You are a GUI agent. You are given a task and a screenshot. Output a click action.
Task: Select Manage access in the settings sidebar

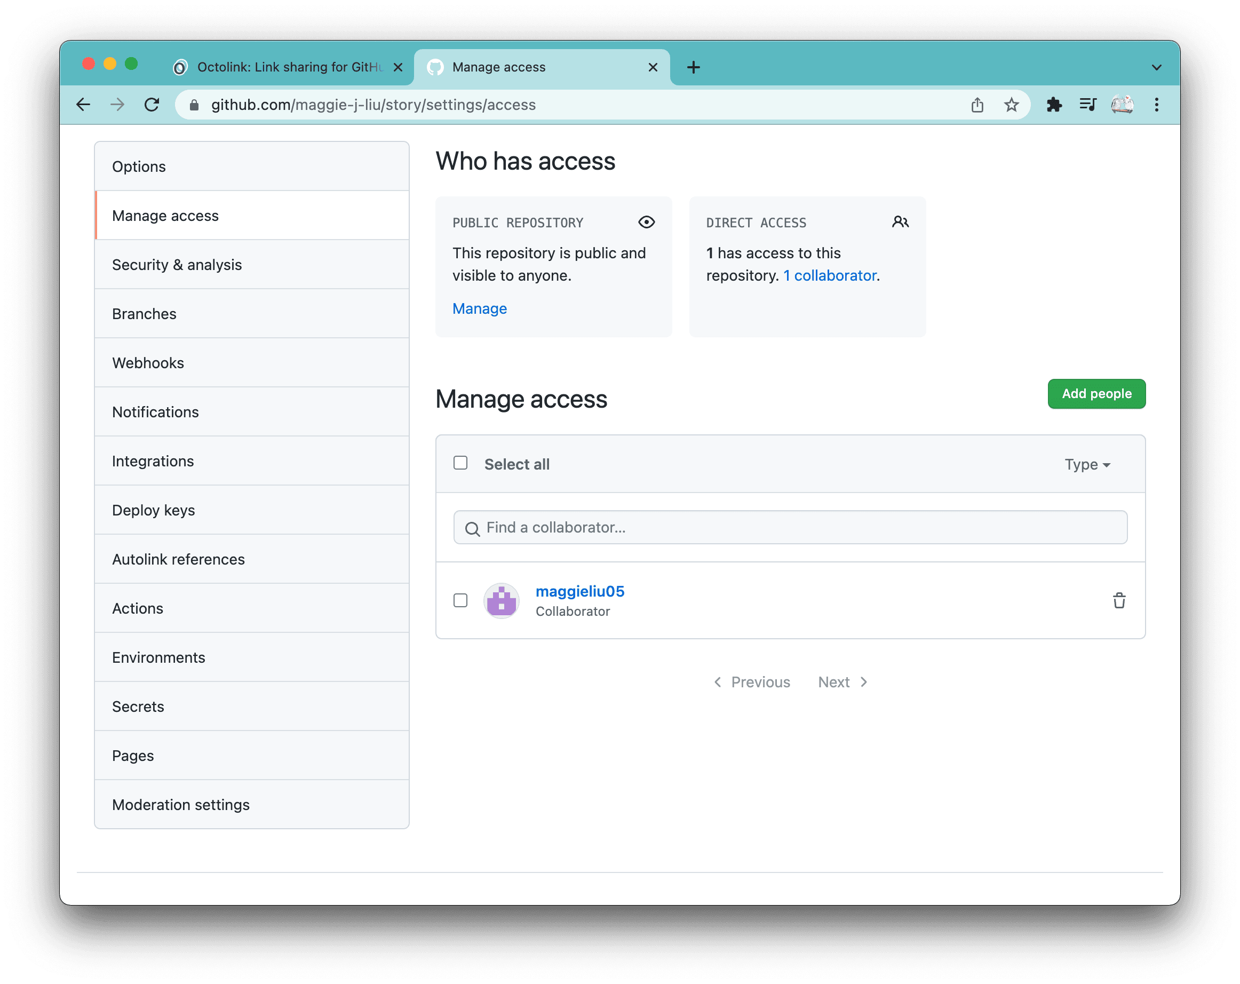click(252, 216)
